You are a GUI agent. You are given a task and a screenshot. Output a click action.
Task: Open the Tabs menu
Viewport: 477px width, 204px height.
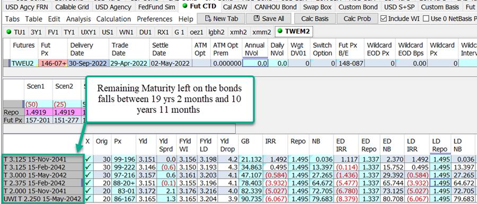point(13,19)
